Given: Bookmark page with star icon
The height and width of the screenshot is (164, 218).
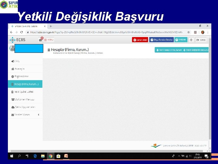Looking at the screenshot, I should pyautogui.click(x=189, y=32).
